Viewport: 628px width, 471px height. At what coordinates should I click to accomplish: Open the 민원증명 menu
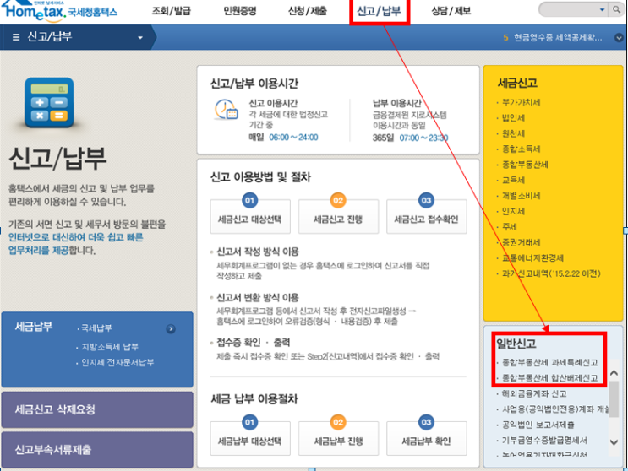tap(240, 11)
